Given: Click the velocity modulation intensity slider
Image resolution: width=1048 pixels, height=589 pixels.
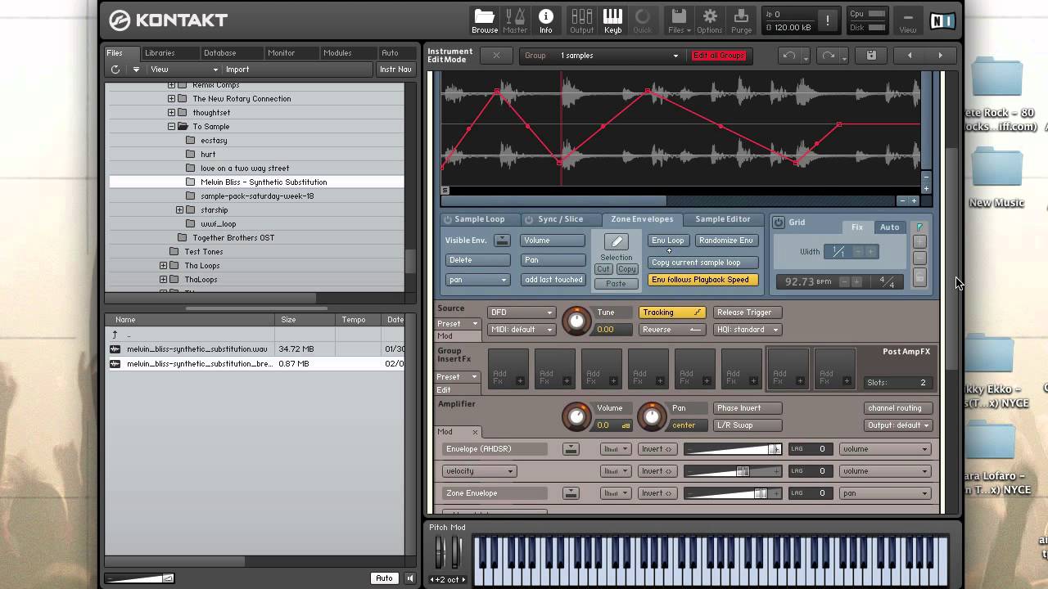Looking at the screenshot, I should [733, 471].
